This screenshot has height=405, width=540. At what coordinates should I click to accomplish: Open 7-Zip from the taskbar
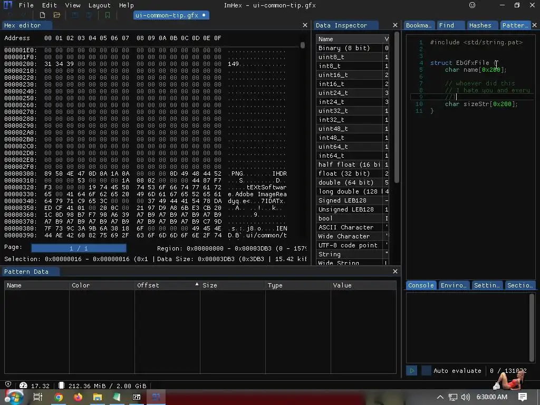click(137, 397)
